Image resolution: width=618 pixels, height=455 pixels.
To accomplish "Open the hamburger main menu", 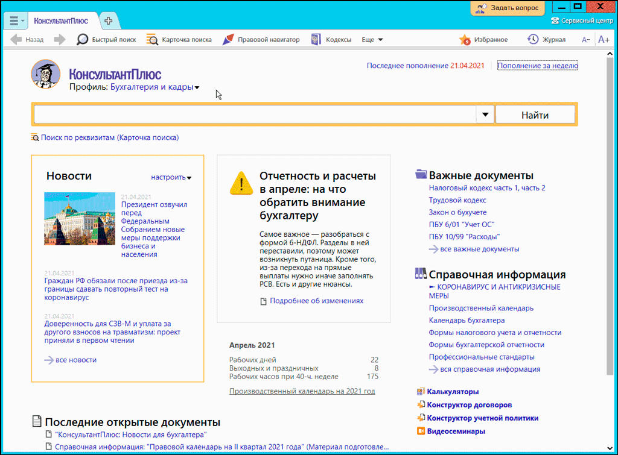I will [x=16, y=20].
